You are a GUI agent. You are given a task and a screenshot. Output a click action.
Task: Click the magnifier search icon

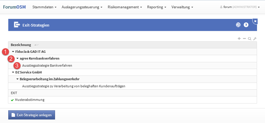[x=250, y=39]
